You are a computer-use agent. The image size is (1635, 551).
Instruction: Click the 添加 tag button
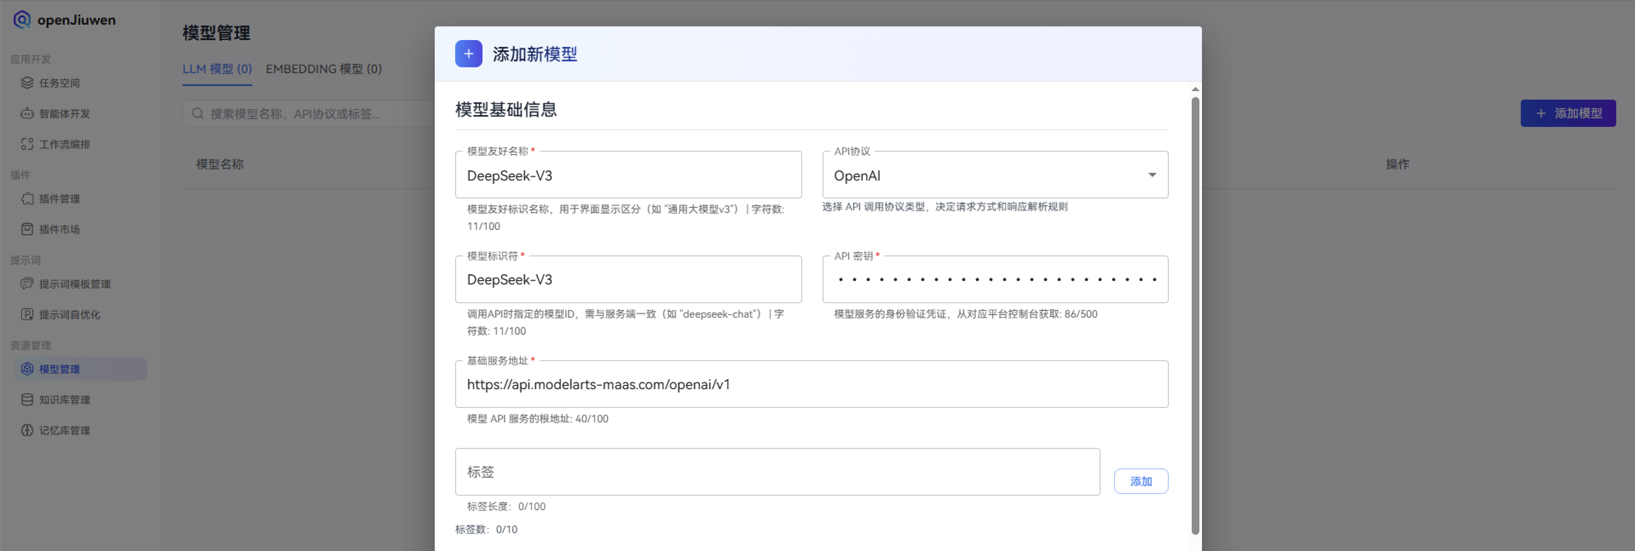pos(1141,481)
